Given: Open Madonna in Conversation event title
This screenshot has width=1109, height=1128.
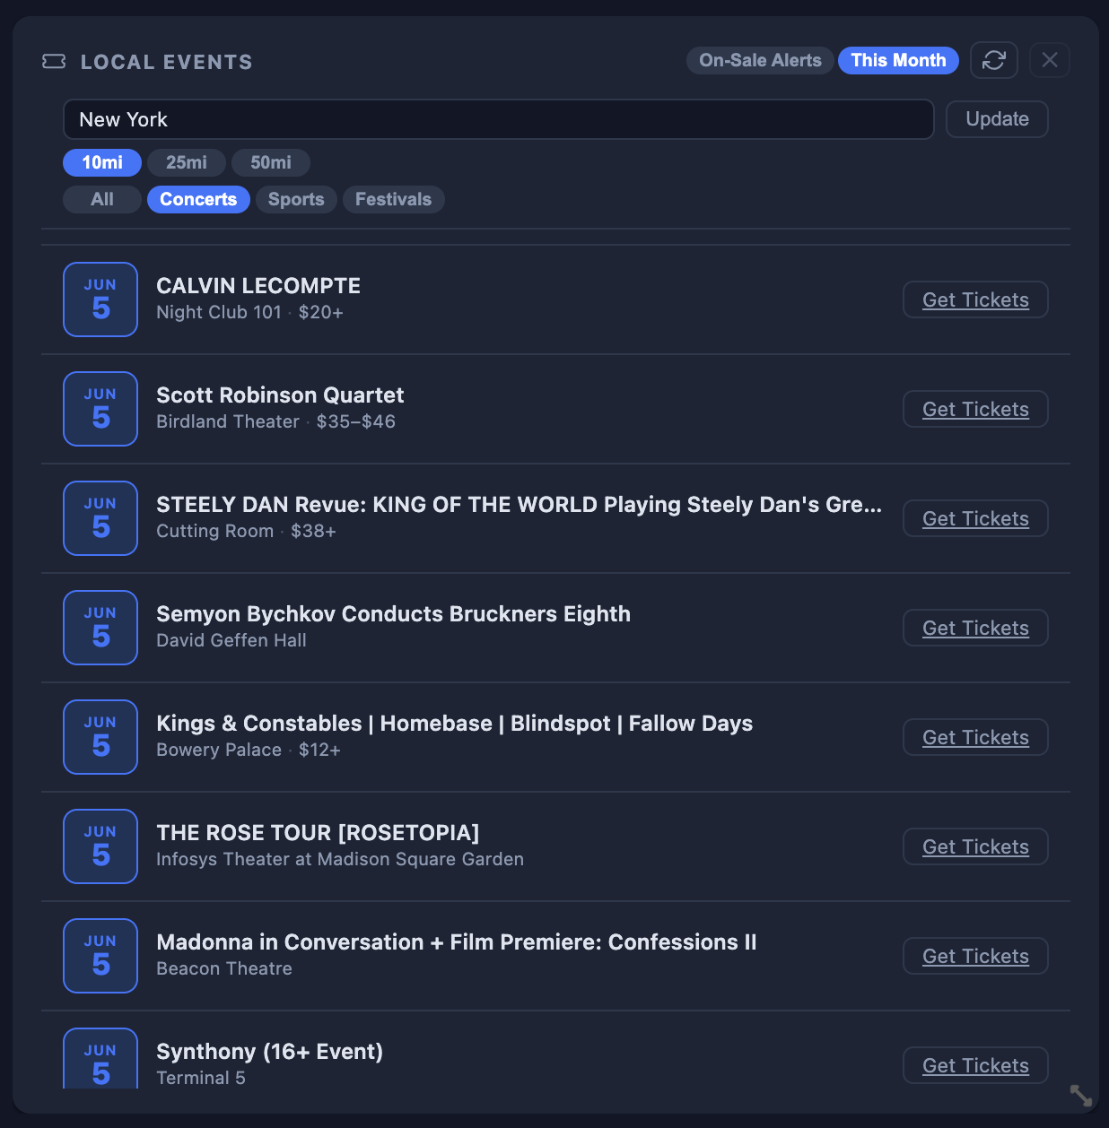Looking at the screenshot, I should [x=457, y=942].
